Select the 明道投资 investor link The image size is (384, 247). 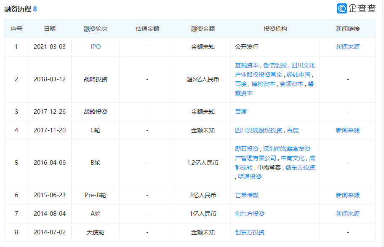[x=250, y=177]
